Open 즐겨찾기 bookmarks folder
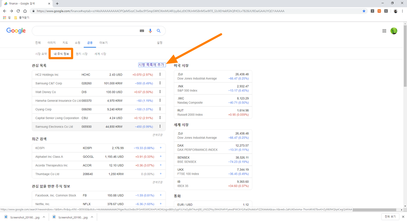The width and height of the screenshot is (407, 222). [22, 18]
